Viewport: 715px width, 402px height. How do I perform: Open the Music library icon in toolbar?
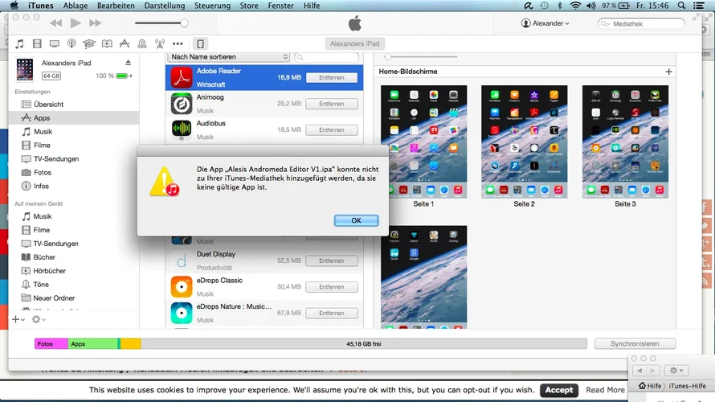click(x=19, y=43)
